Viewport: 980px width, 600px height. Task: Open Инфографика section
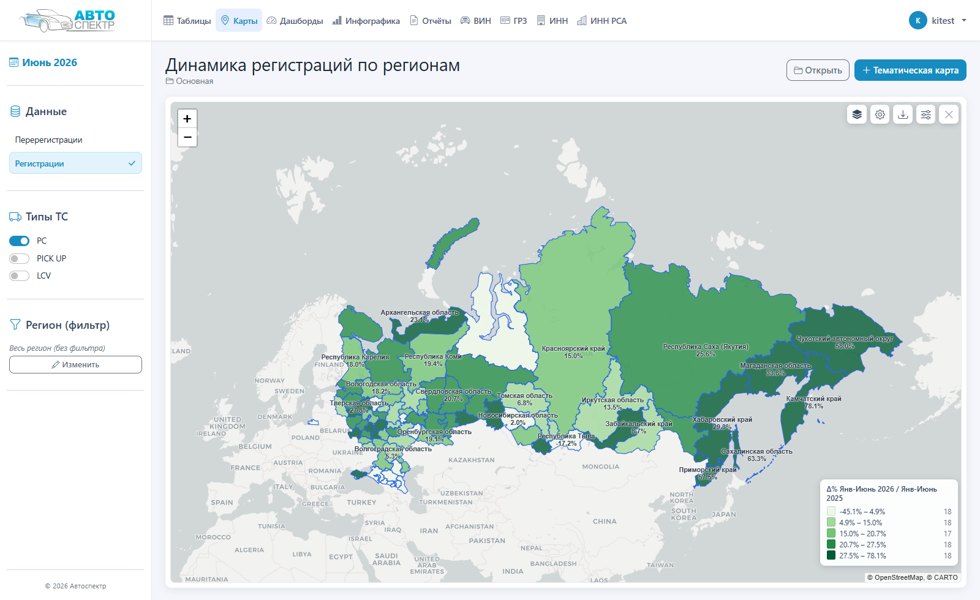[366, 20]
